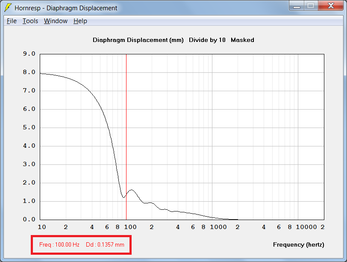
Task: Click the 1000 x-axis label
Action: (x=218, y=227)
